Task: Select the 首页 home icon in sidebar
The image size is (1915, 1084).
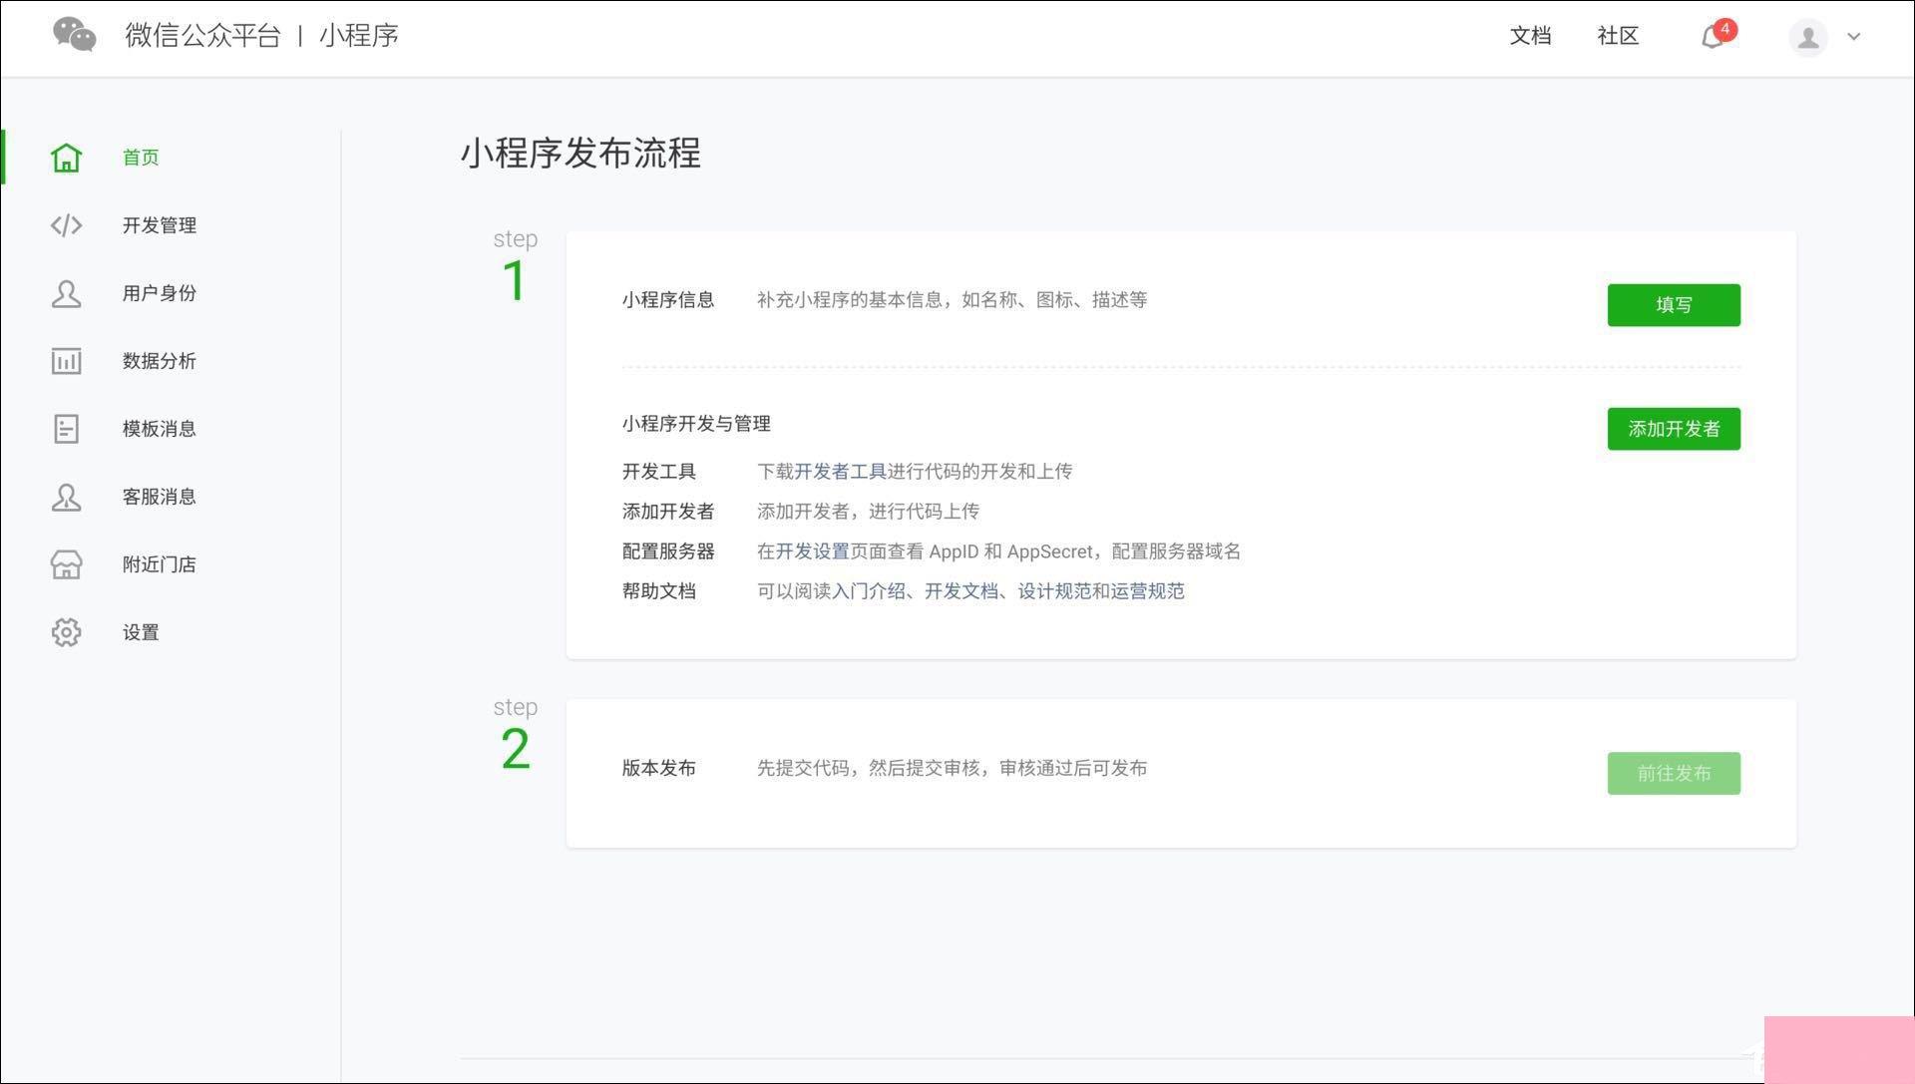Action: [66, 157]
